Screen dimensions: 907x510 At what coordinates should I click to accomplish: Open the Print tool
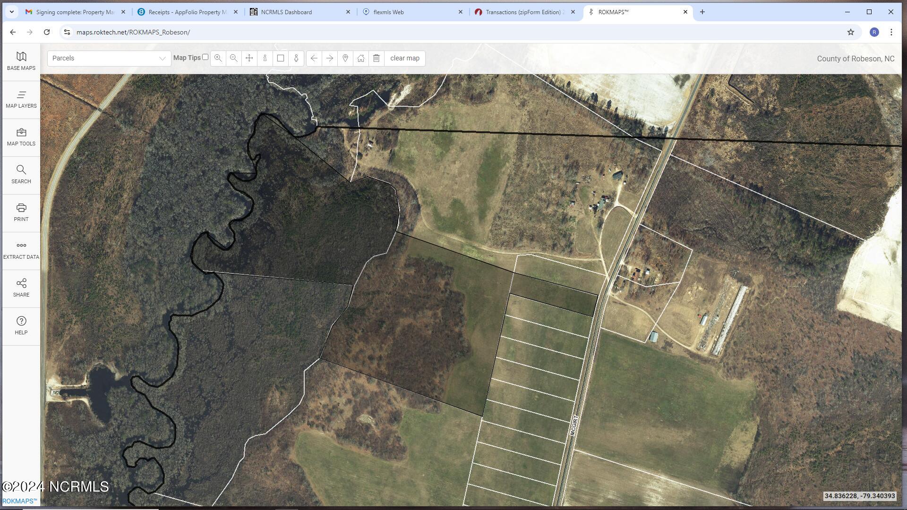tap(21, 212)
